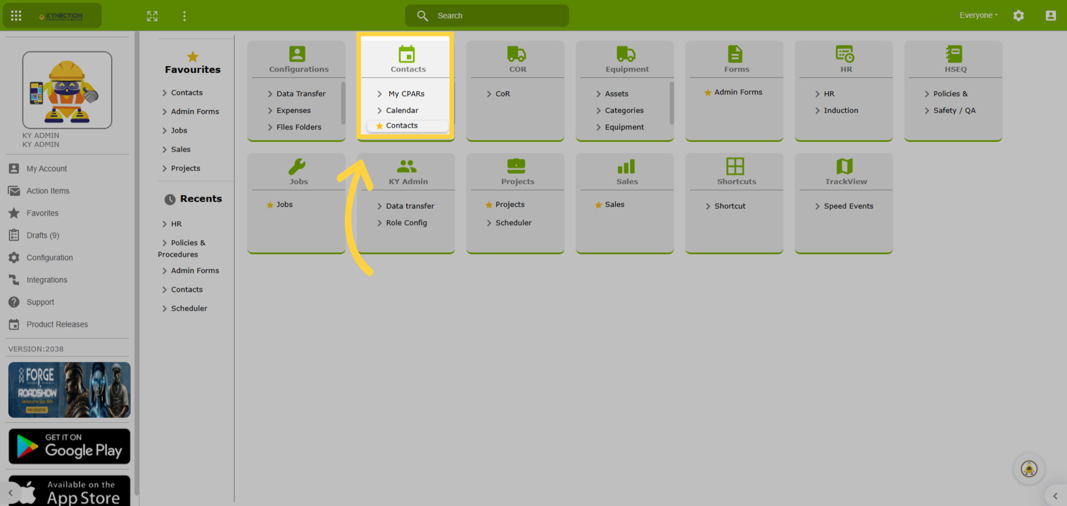Viewport: 1067px width, 506px height.
Task: Open My Account in sidebar
Action: pyautogui.click(x=47, y=169)
